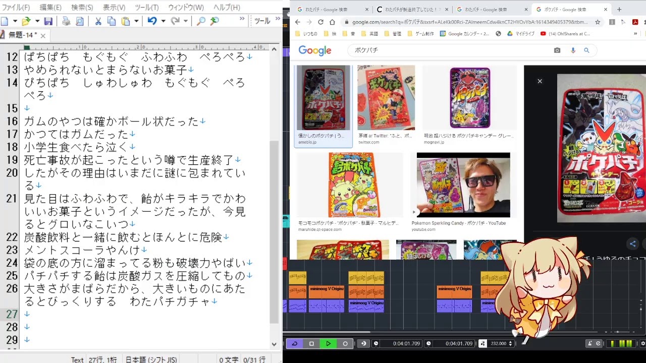The image size is (646, 363).
Task: Switch to the わたパチが製造終了していた tab
Action: click(411, 9)
